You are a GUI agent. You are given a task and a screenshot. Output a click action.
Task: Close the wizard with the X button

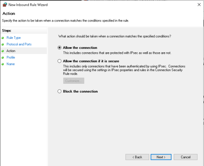point(199,5)
